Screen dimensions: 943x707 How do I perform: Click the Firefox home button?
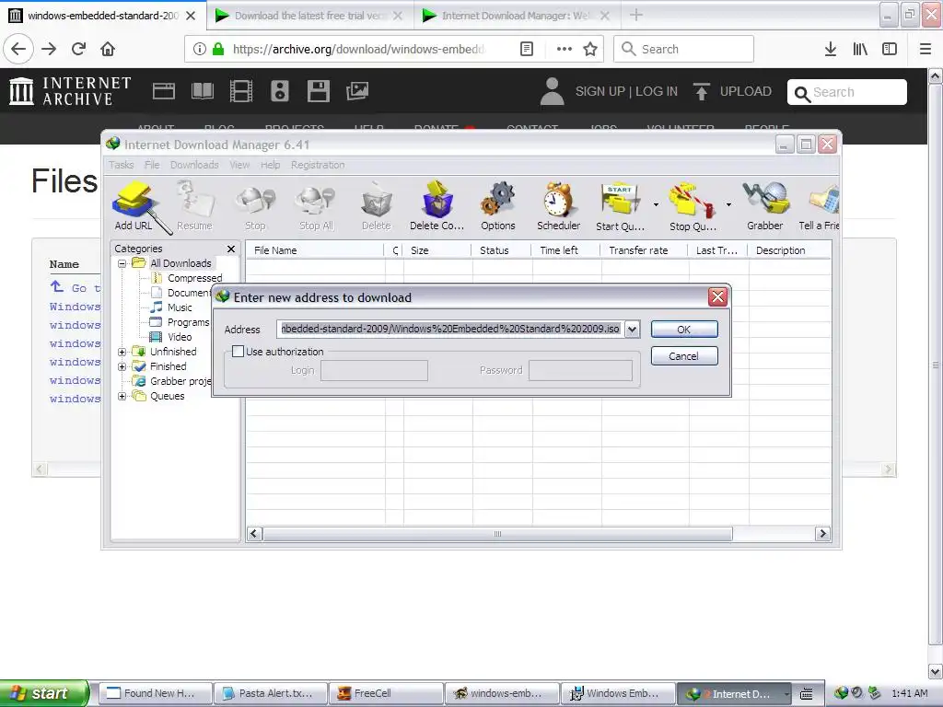click(108, 50)
